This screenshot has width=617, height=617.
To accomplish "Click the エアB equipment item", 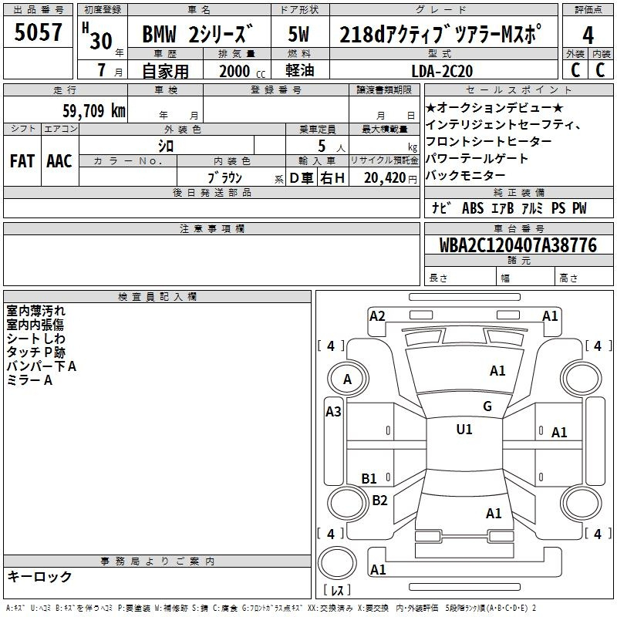I will click(503, 208).
